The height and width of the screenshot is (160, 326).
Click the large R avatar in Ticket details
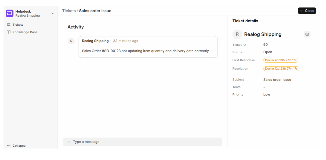point(237,34)
